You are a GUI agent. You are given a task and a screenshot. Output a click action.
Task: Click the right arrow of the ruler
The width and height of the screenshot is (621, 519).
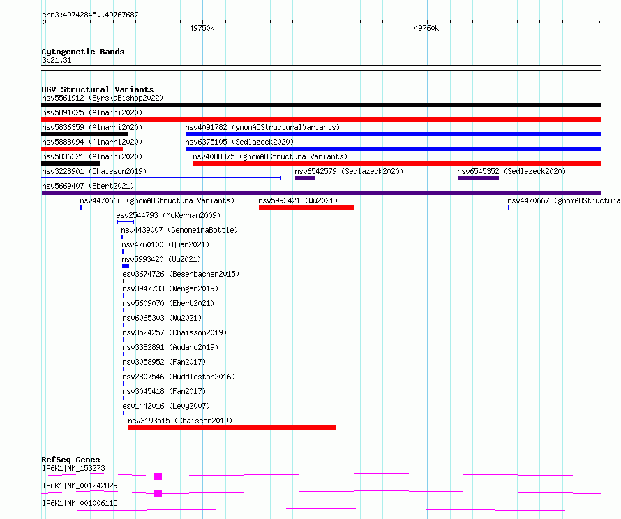coord(599,22)
